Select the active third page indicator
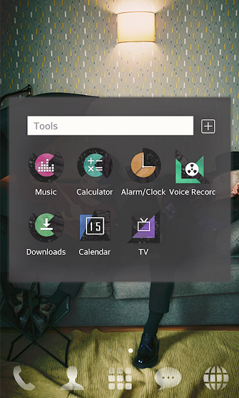The image size is (239, 398). coord(131,351)
